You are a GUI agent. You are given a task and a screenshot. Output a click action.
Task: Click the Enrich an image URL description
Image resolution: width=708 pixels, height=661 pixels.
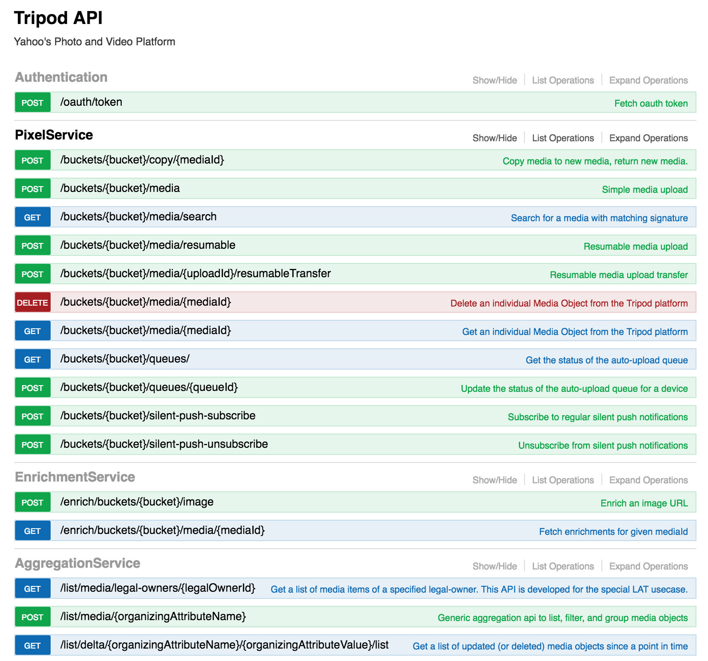coord(644,503)
